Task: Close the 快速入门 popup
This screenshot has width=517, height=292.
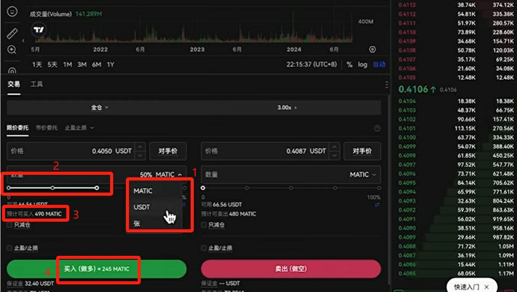Action: [x=487, y=287]
